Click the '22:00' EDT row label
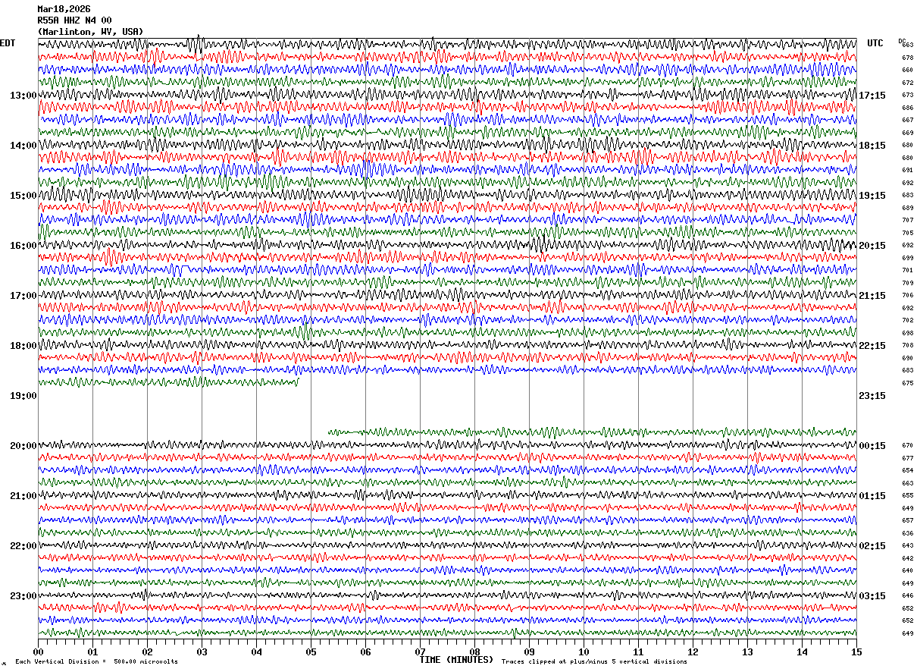Viewport: 917px width, 672px height. point(23,546)
